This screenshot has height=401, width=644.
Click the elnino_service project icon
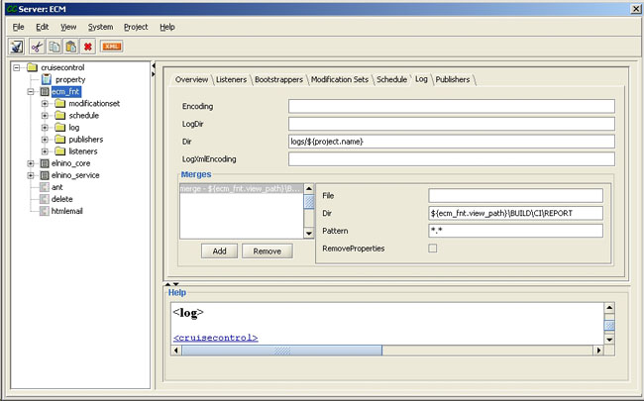coord(45,175)
